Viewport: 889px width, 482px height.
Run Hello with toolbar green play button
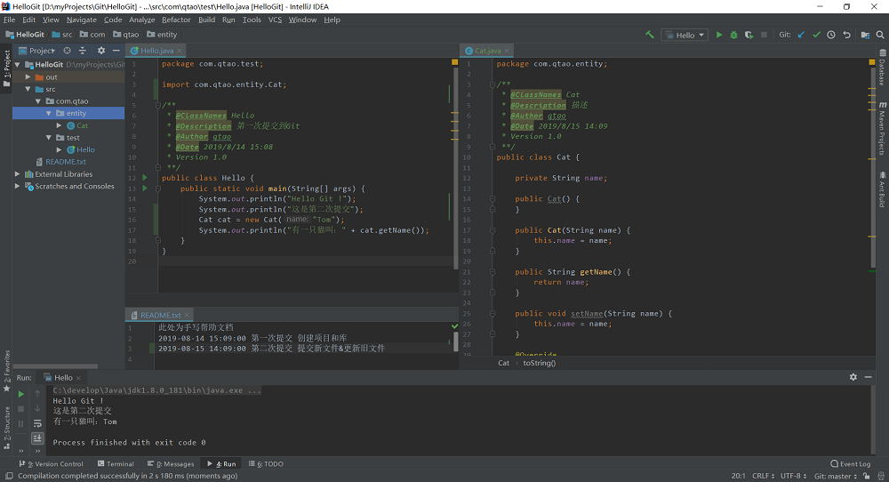719,35
